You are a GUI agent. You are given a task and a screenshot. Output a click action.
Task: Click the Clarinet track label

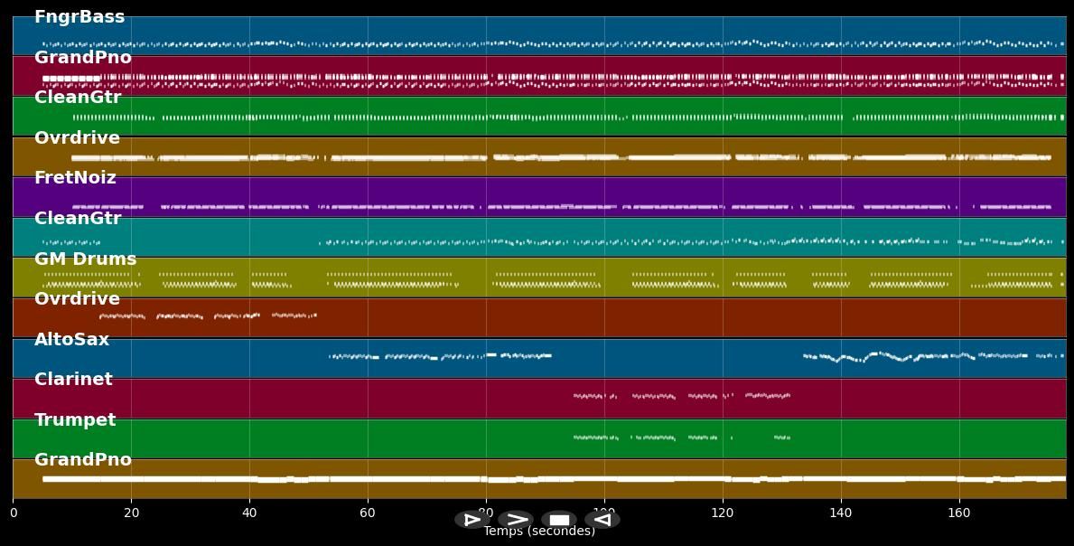[x=73, y=380]
